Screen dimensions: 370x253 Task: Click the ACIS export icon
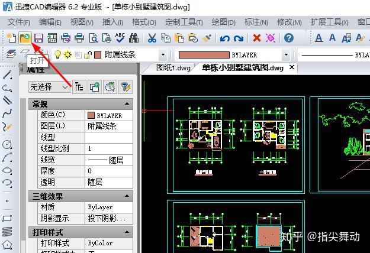tap(52, 38)
